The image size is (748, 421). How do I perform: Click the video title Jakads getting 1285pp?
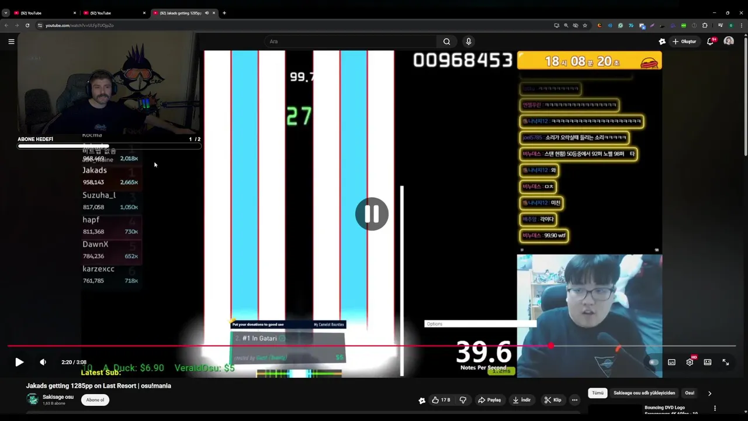pyautogui.click(x=99, y=386)
